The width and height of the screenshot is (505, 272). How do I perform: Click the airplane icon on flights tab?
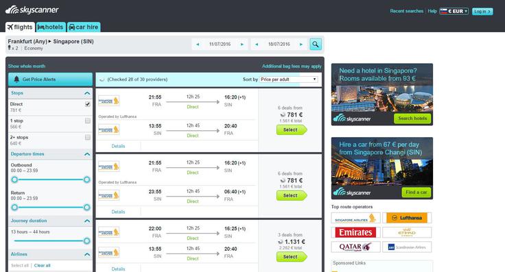[10, 27]
